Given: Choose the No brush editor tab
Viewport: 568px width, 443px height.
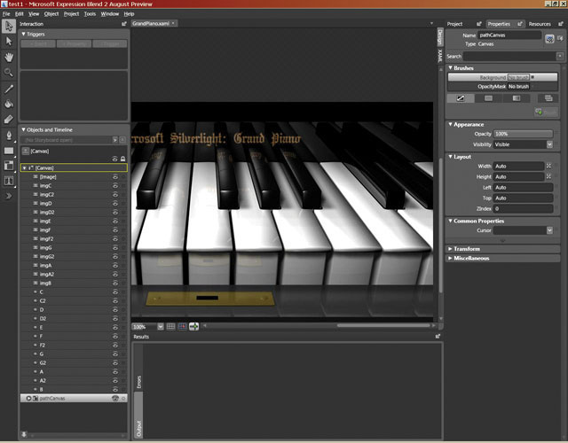Looking at the screenshot, I should pos(461,98).
